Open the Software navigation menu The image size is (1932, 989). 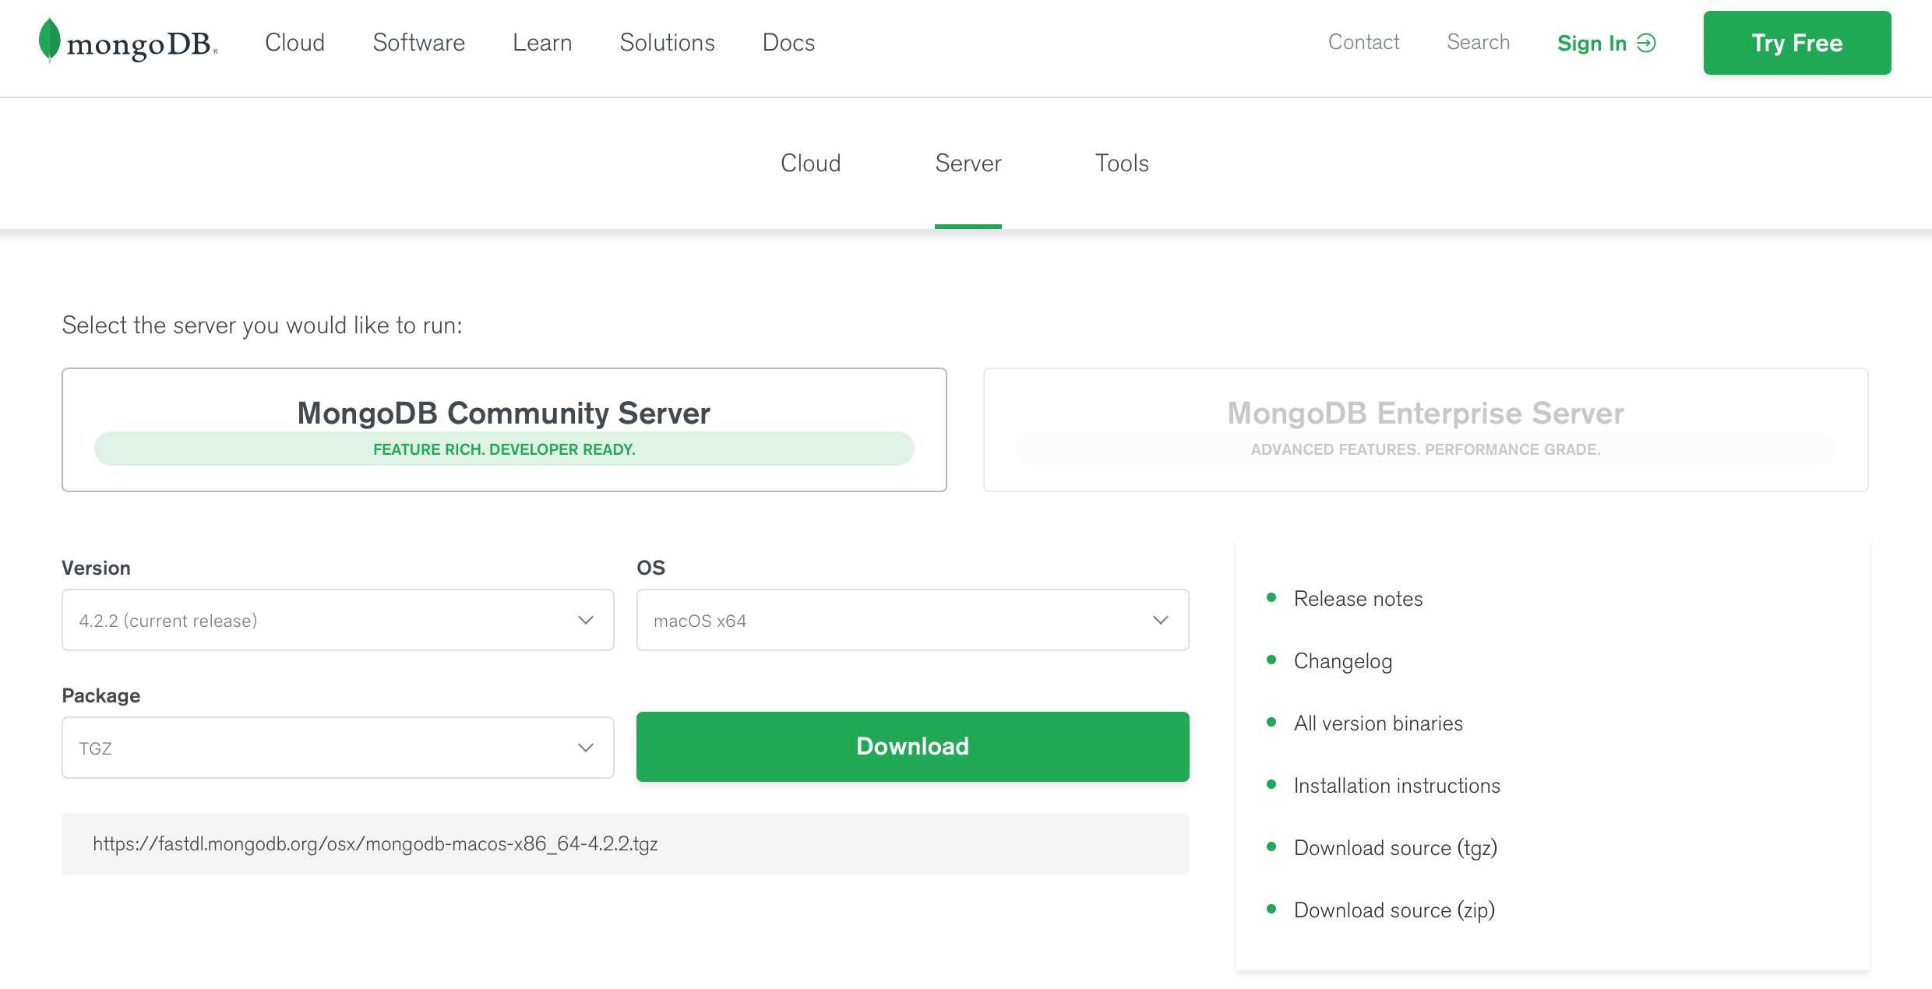(x=418, y=43)
